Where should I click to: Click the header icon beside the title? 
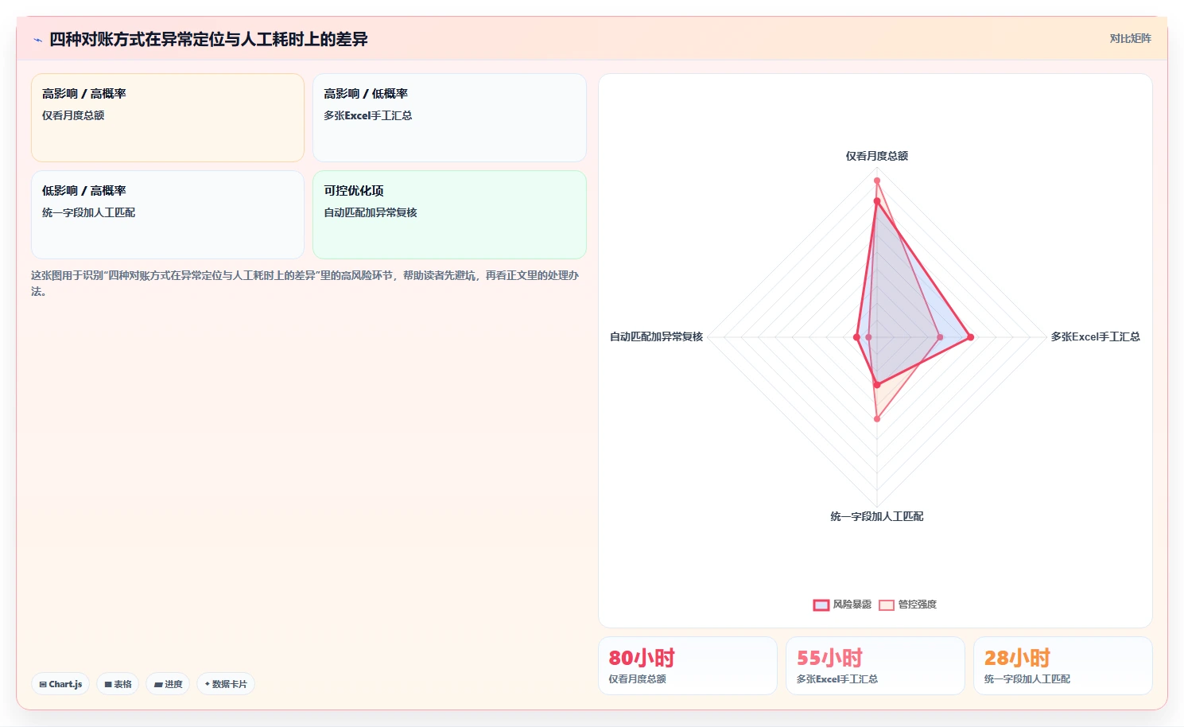[37, 40]
